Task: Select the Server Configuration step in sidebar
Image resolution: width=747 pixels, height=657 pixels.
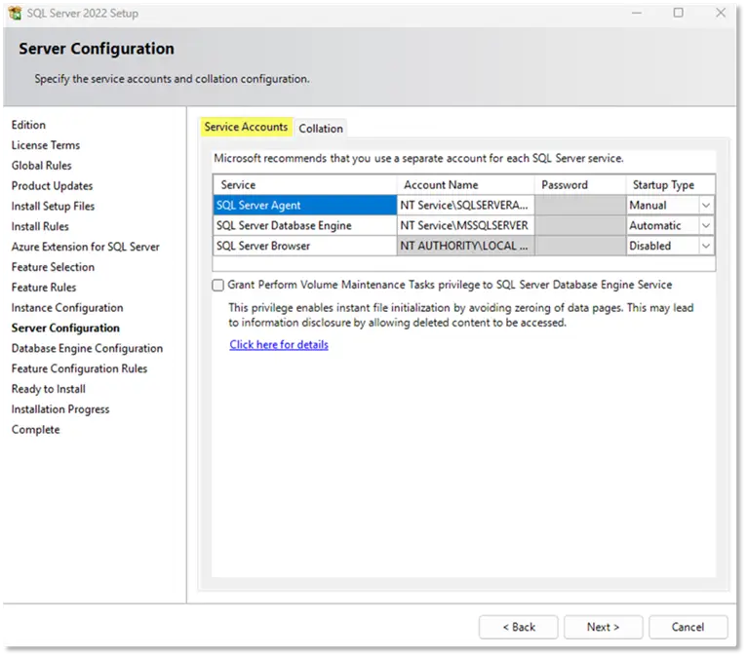Action: tap(65, 328)
